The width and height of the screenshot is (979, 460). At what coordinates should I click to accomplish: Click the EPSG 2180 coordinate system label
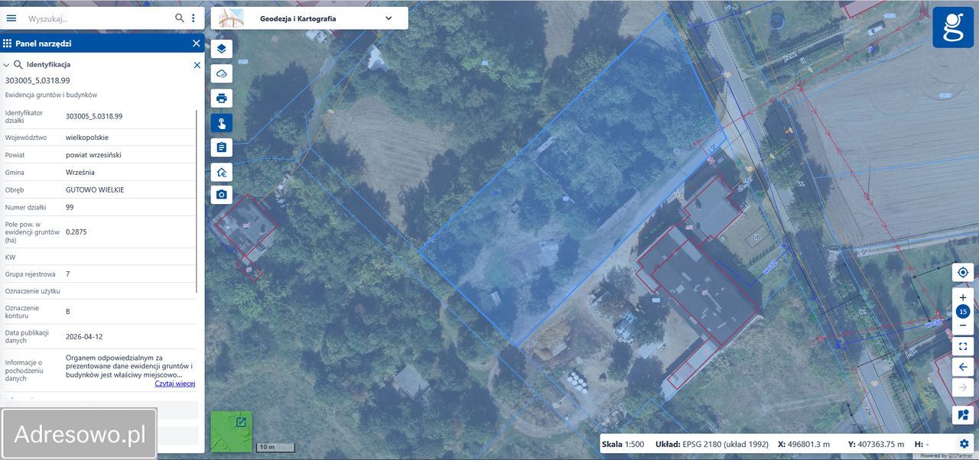coord(712,444)
